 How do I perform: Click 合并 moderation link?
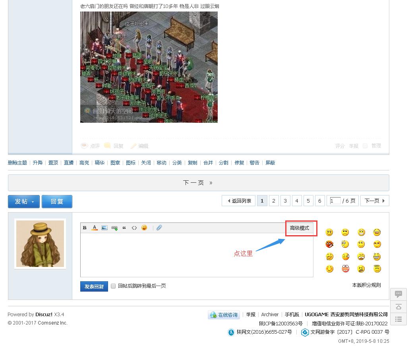coord(208,162)
